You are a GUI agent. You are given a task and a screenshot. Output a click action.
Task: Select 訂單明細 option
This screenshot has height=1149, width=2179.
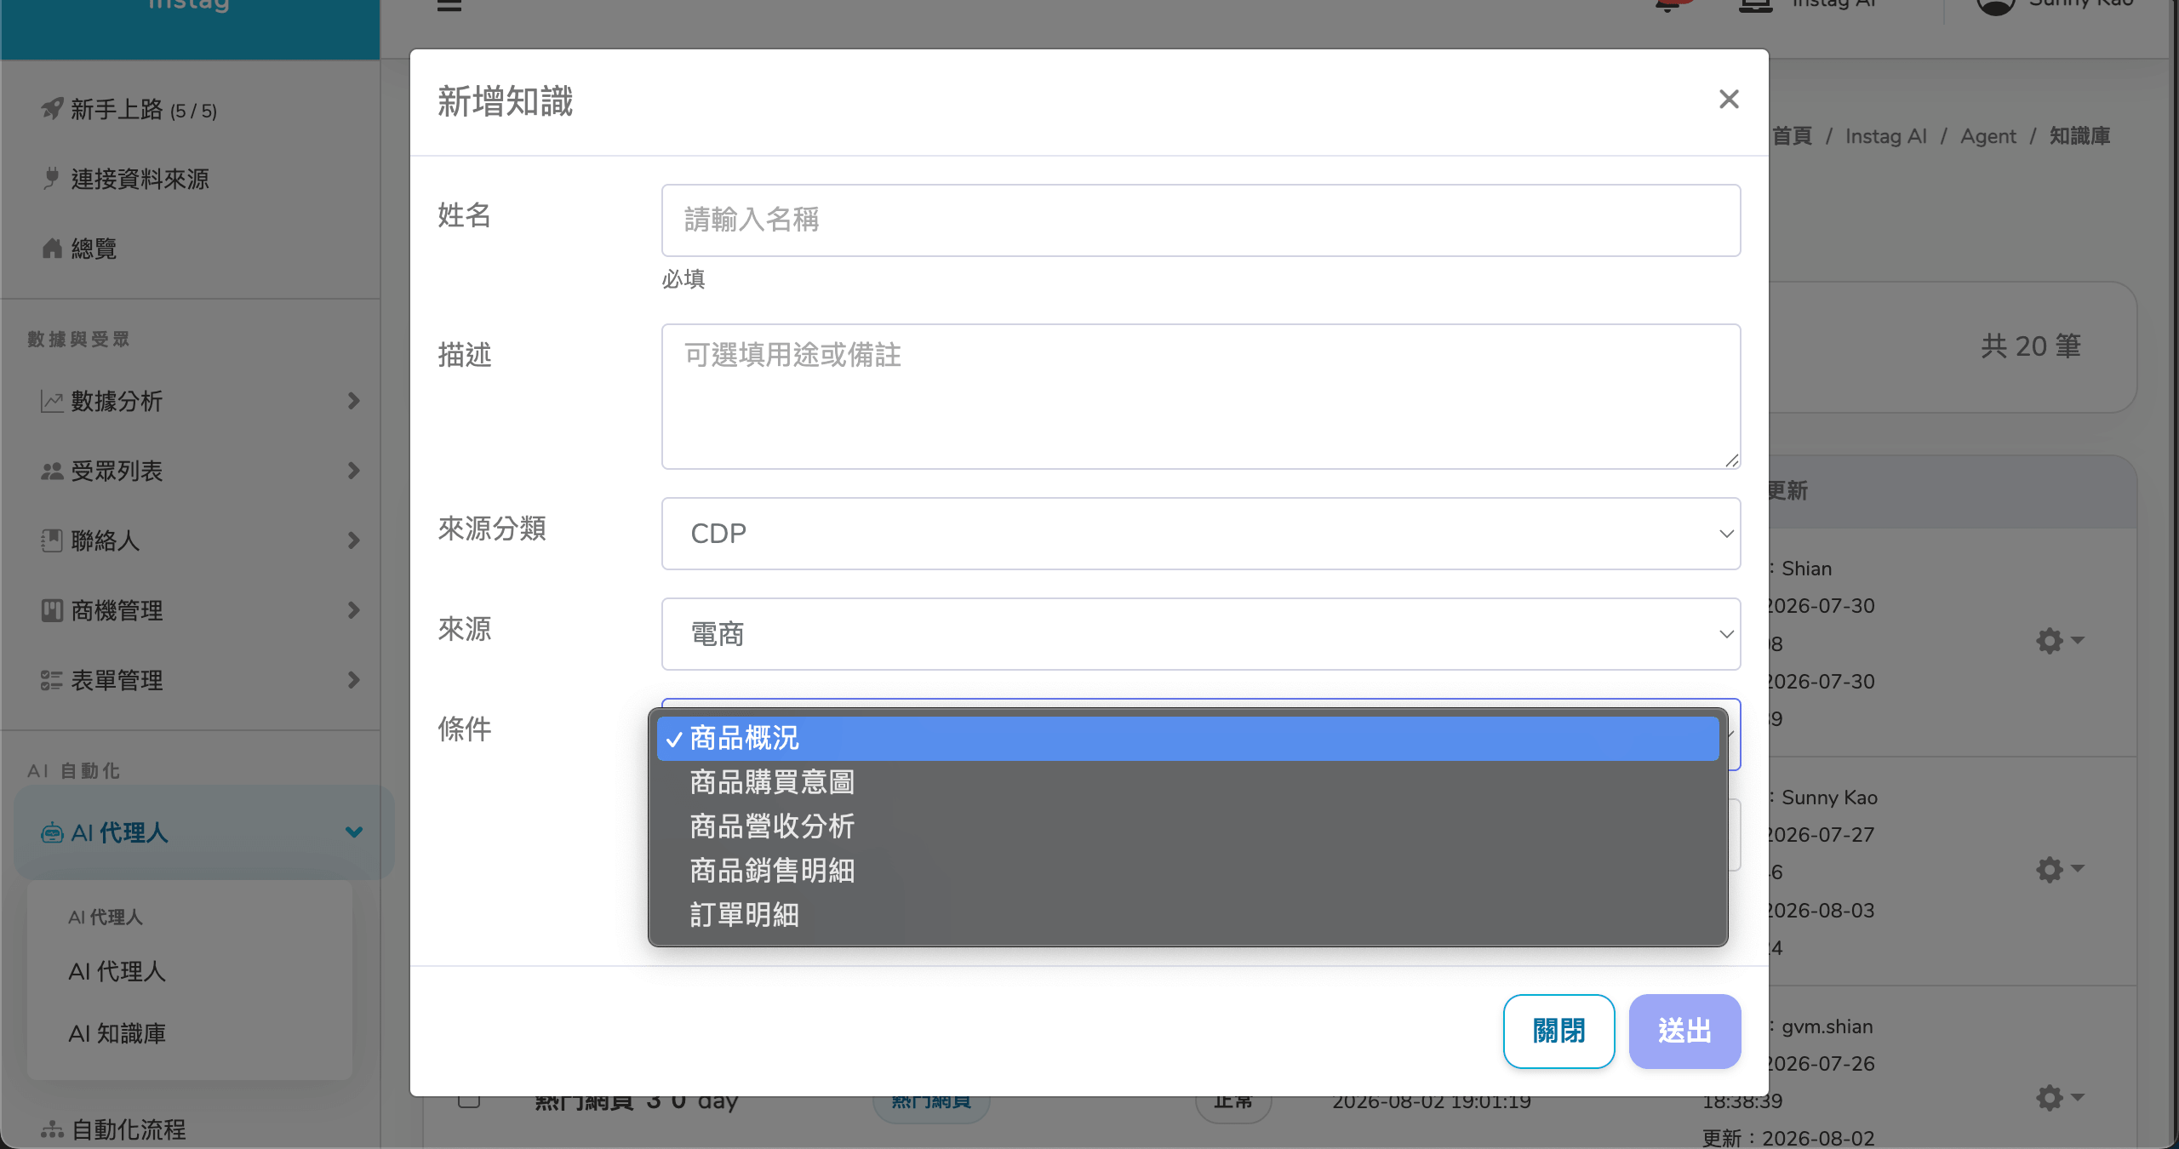tap(1187, 915)
